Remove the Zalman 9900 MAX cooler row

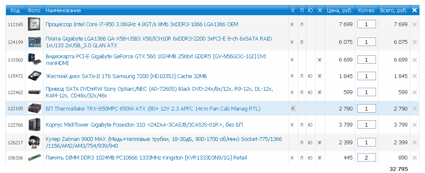414,142
